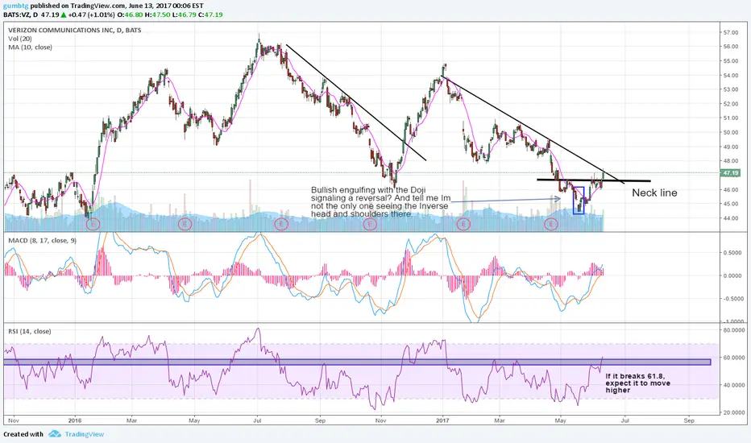Select the RSI (14, close) label
Viewport: 751px width, 443px height.
[x=30, y=331]
